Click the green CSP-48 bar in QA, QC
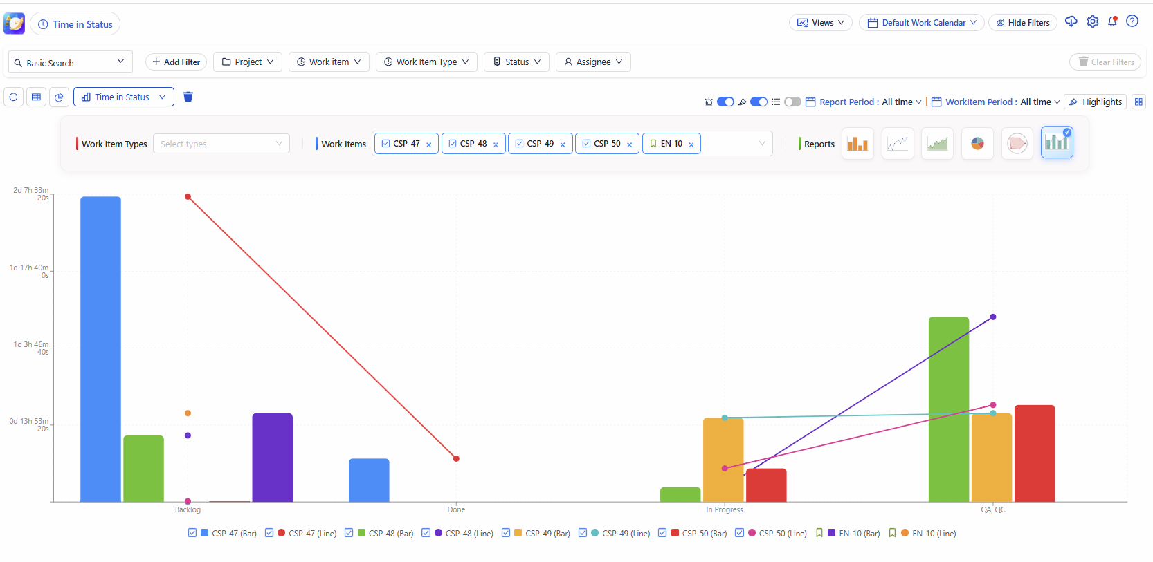Viewport: 1153px width, 562px height. pyautogui.click(x=949, y=409)
